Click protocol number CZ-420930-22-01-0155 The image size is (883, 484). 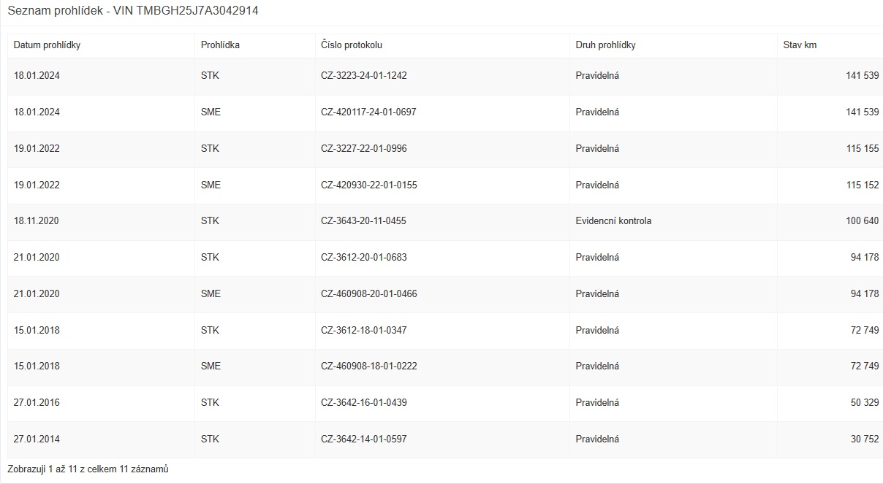368,185
